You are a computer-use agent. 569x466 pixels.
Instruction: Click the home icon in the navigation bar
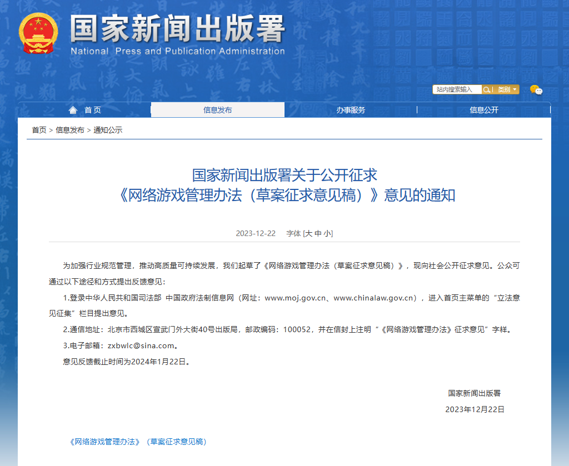(x=73, y=110)
